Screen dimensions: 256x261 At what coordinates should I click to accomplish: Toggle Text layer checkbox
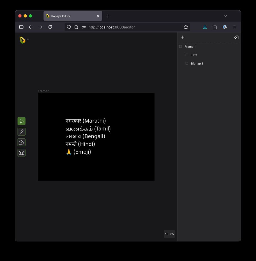coord(187,55)
